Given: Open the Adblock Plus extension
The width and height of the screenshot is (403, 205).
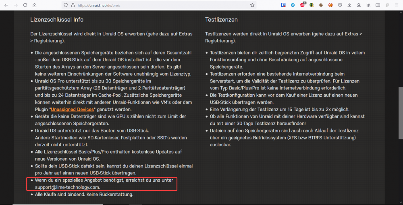Looking at the screenshot, I should point(302,4).
